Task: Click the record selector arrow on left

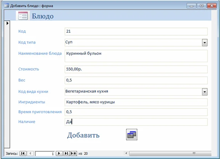Action: click(x=7, y=23)
